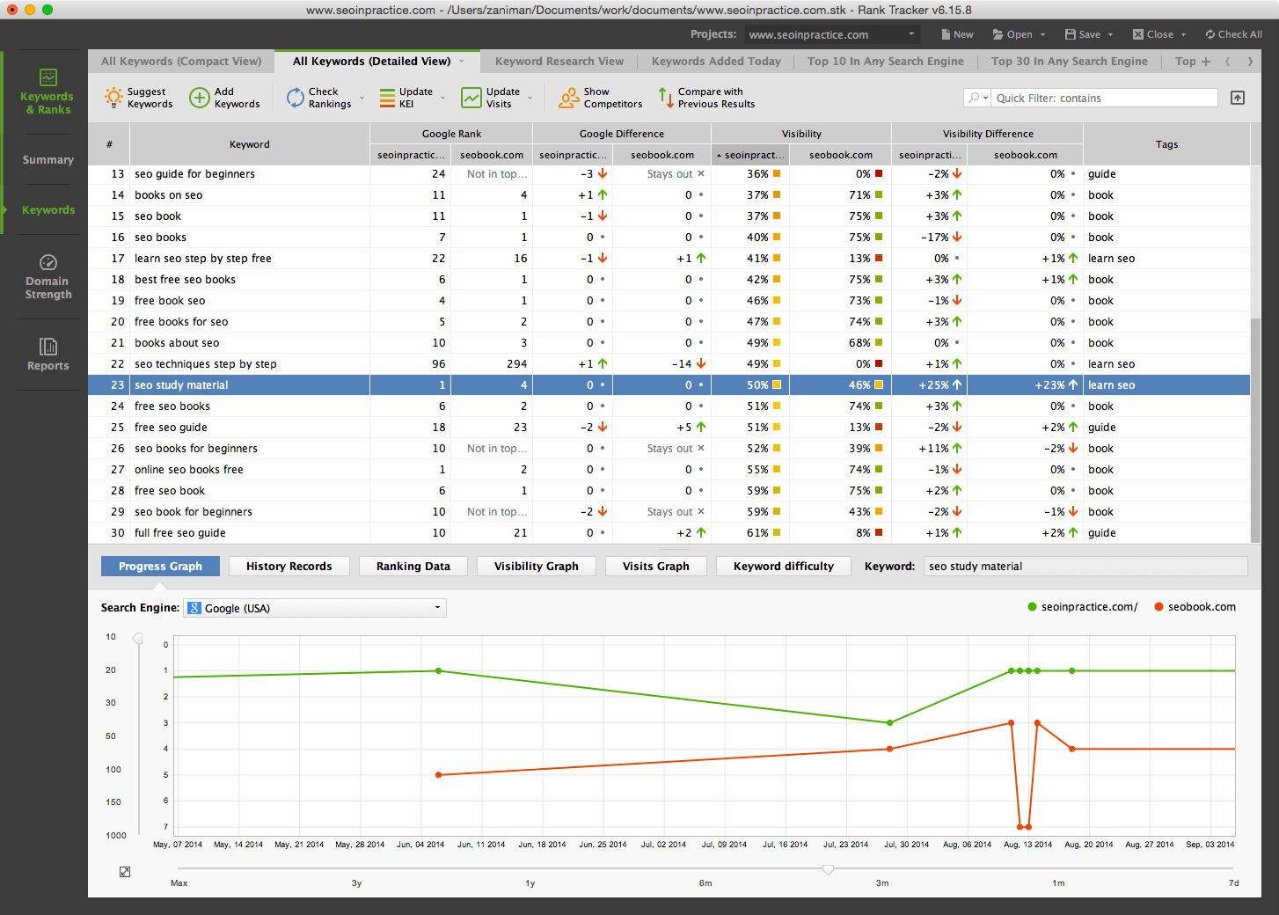This screenshot has height=915, width=1279.
Task: Click the Update KEI icon
Action: 387,98
